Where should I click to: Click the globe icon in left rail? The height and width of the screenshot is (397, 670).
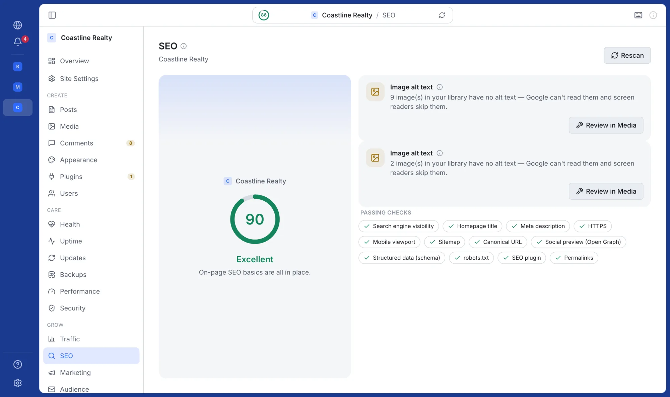pyautogui.click(x=18, y=25)
